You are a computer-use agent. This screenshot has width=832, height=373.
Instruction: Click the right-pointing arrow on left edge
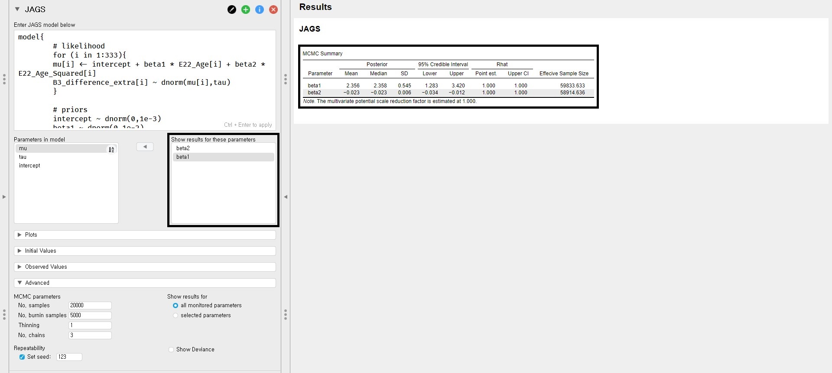[x=4, y=197]
